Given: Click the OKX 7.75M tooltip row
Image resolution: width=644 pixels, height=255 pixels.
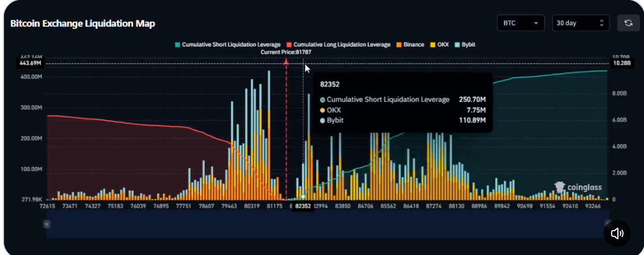Looking at the screenshot, I should (403, 110).
